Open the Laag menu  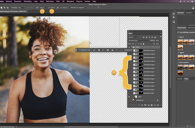(36, 1)
